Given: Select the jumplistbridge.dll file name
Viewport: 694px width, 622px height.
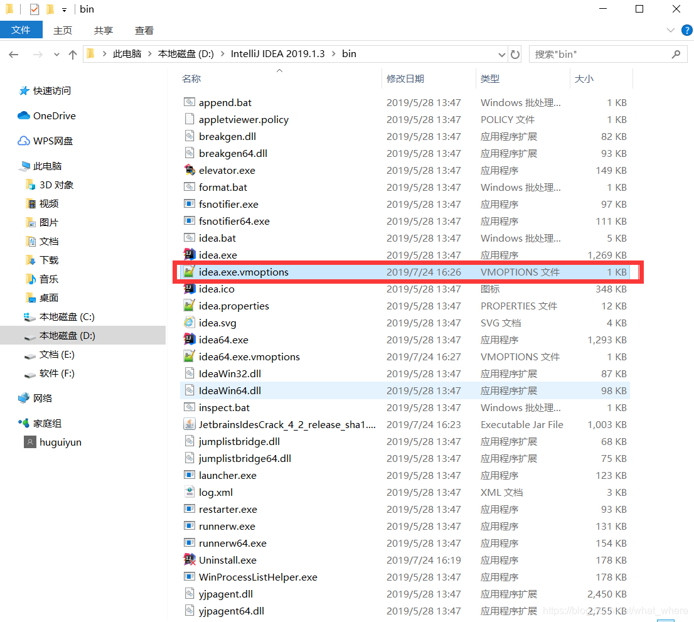Looking at the screenshot, I should click(x=240, y=441).
